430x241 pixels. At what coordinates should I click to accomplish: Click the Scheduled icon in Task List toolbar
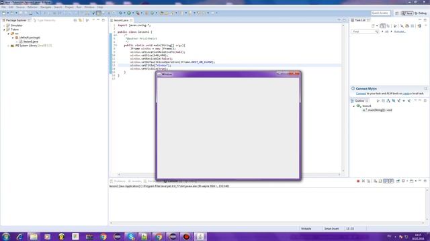pyautogui.click(x=388, y=26)
